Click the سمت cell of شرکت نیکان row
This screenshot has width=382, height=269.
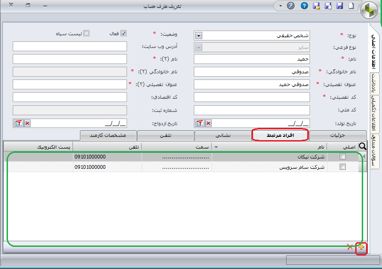(176, 157)
